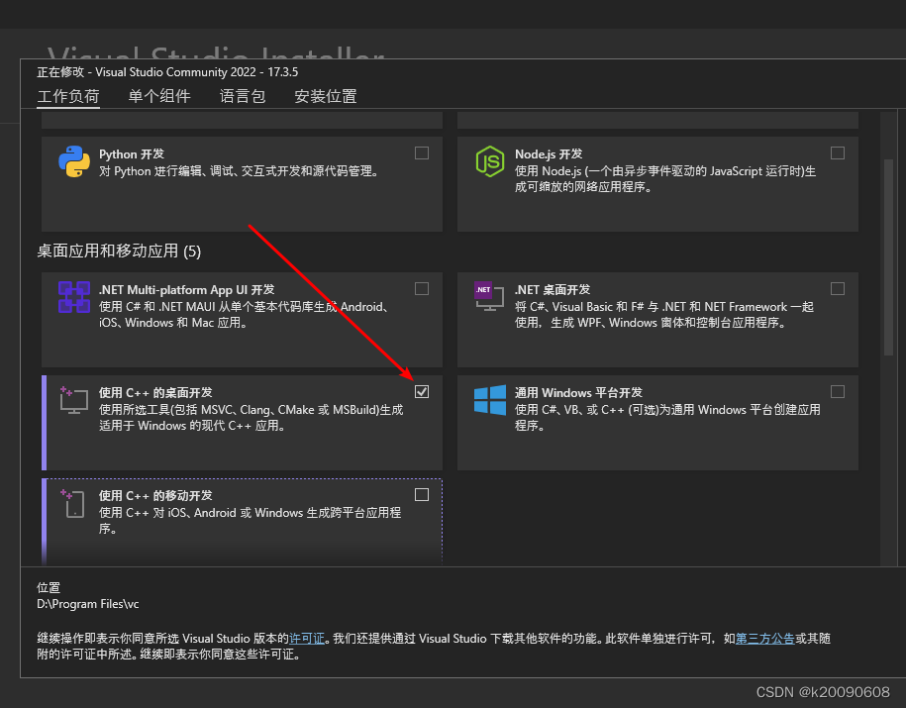Click the .NET 桌面开发 card title
This screenshot has height=708, width=906.
pyautogui.click(x=553, y=290)
